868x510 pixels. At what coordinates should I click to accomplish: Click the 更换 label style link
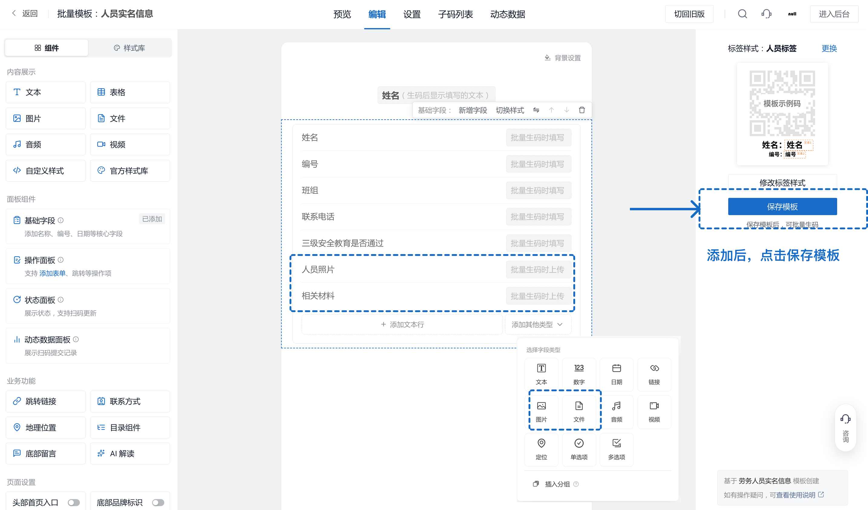pyautogui.click(x=829, y=48)
